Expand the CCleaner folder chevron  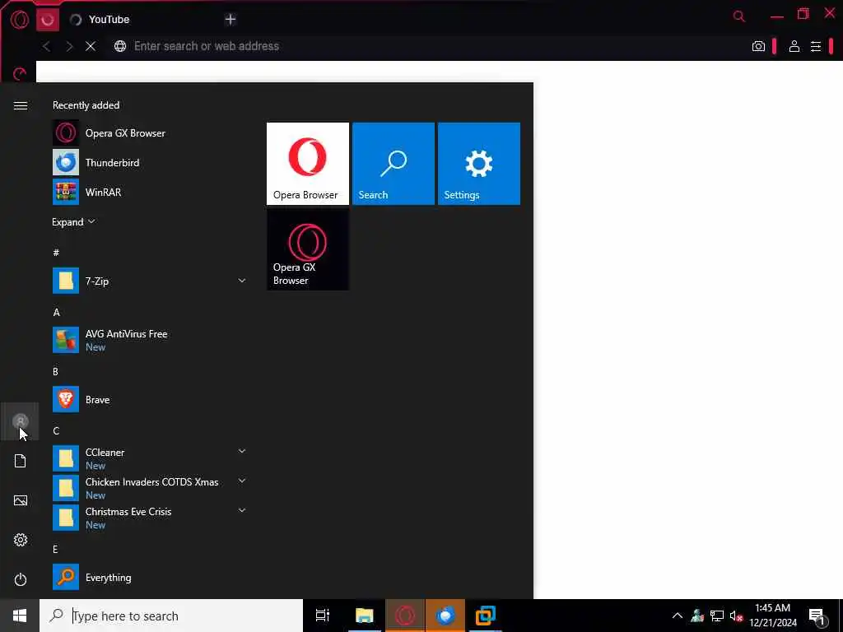(242, 451)
